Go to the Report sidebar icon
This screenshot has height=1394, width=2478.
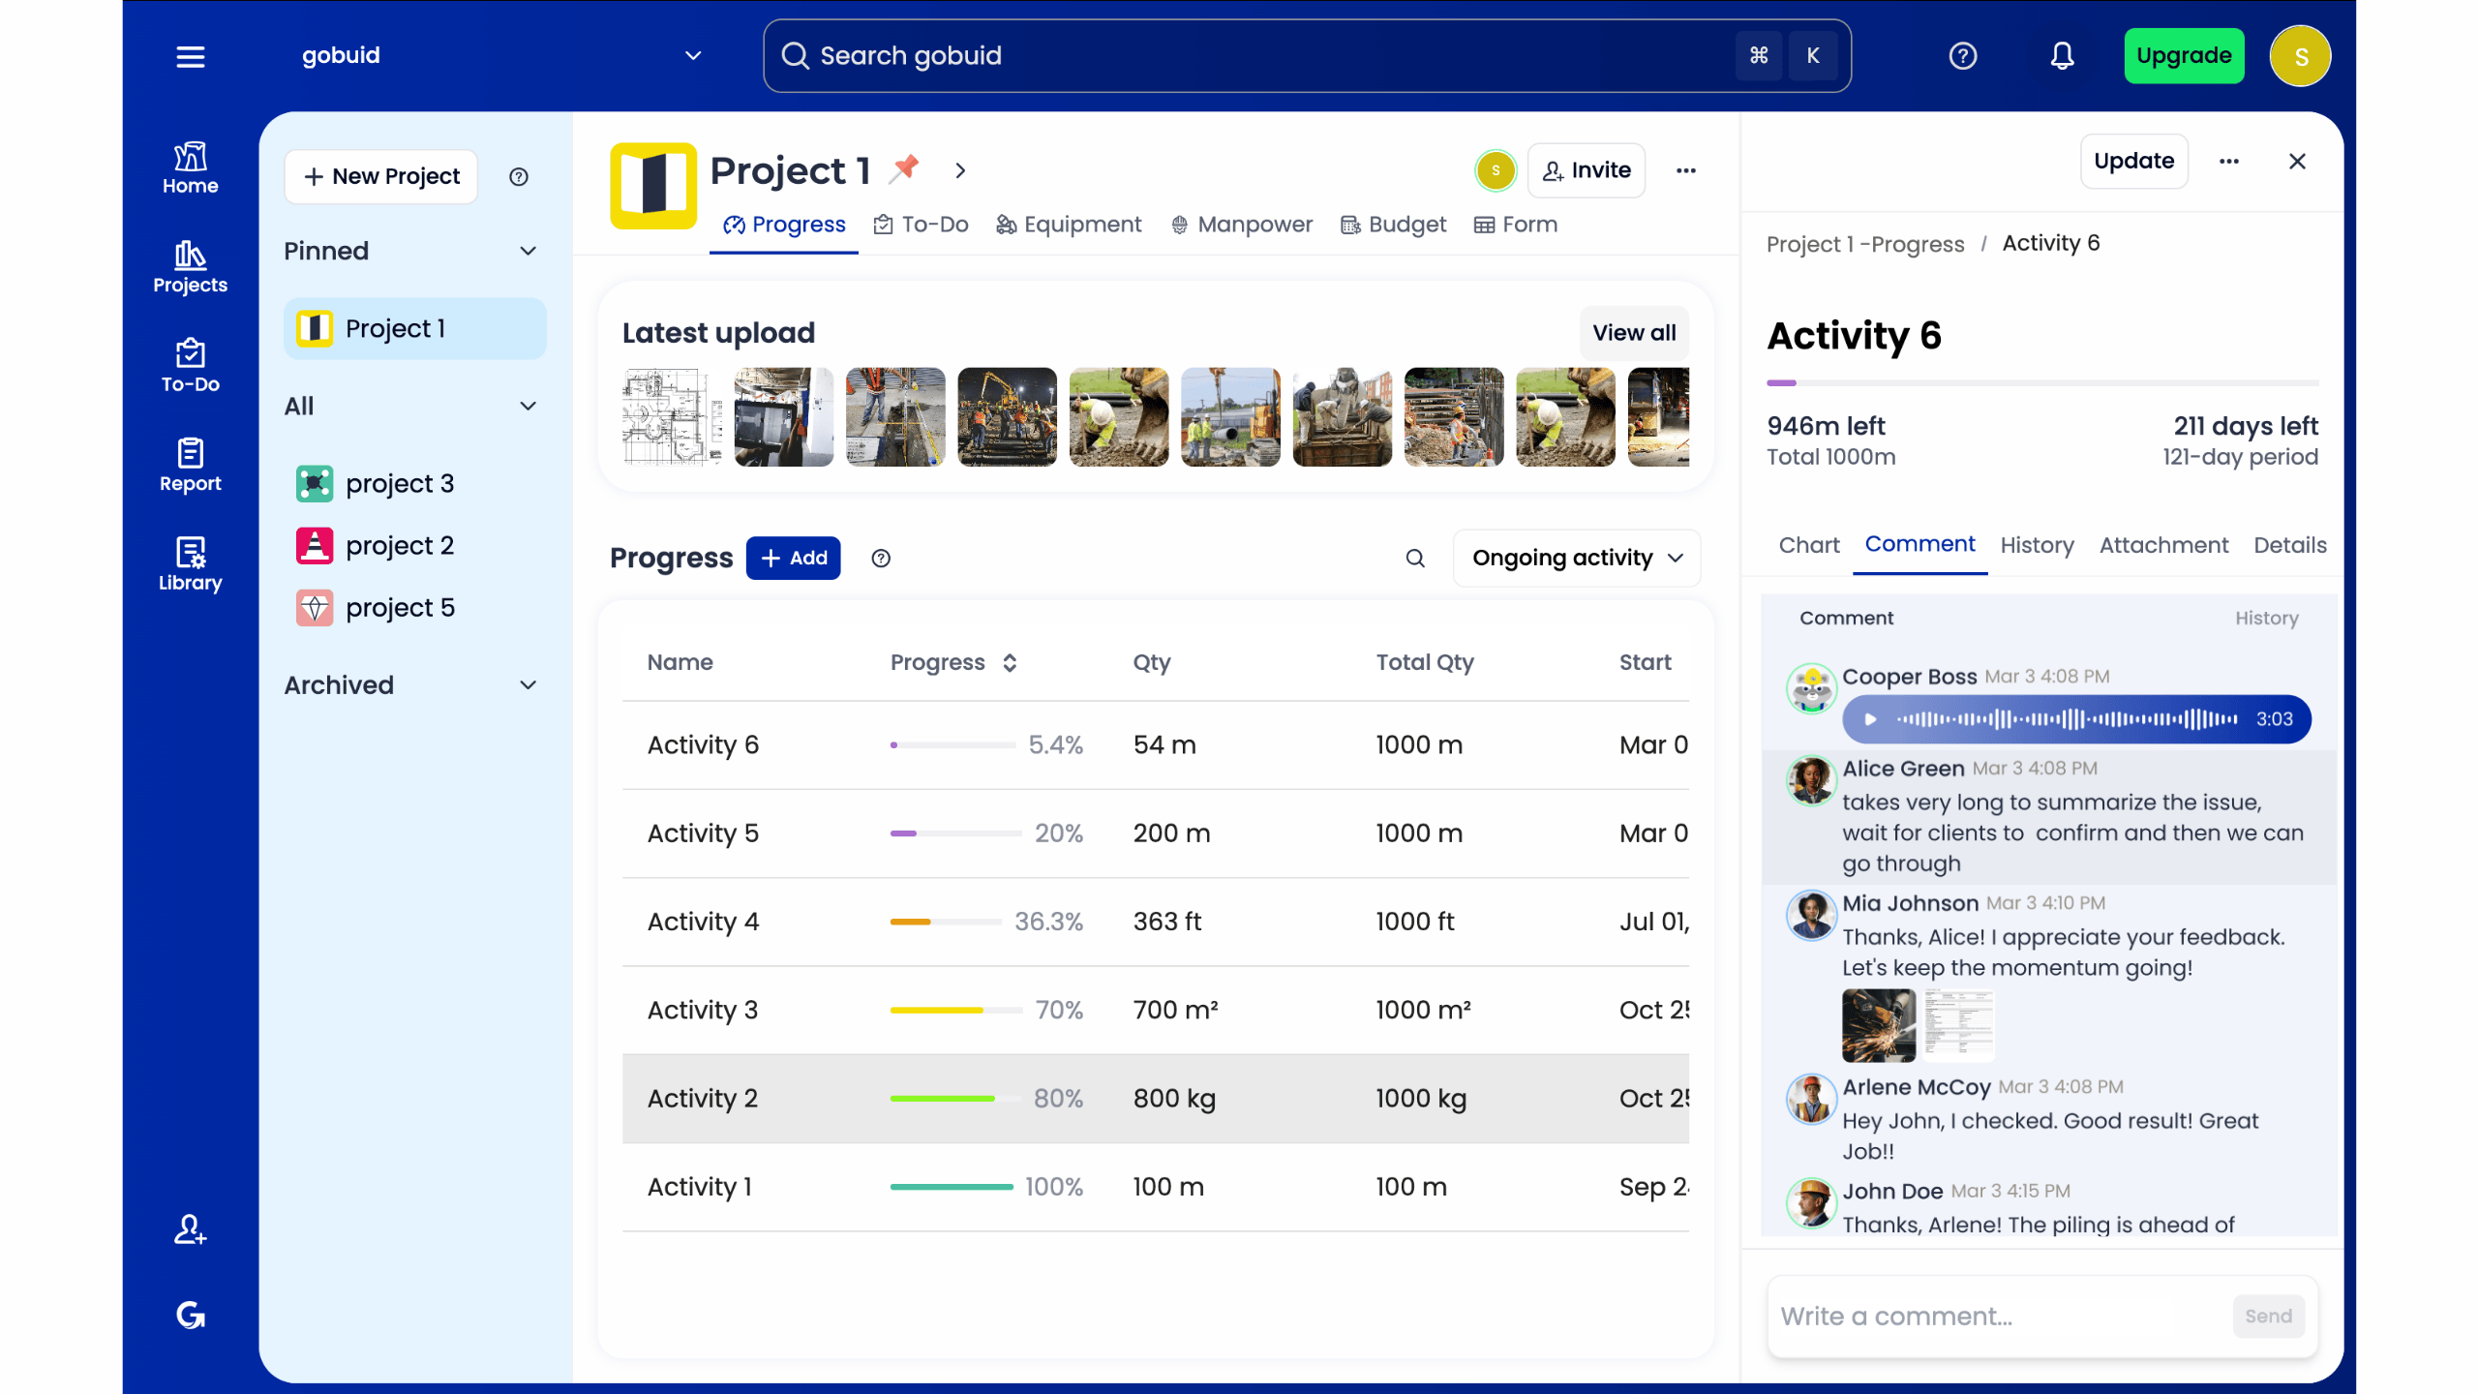[190, 465]
